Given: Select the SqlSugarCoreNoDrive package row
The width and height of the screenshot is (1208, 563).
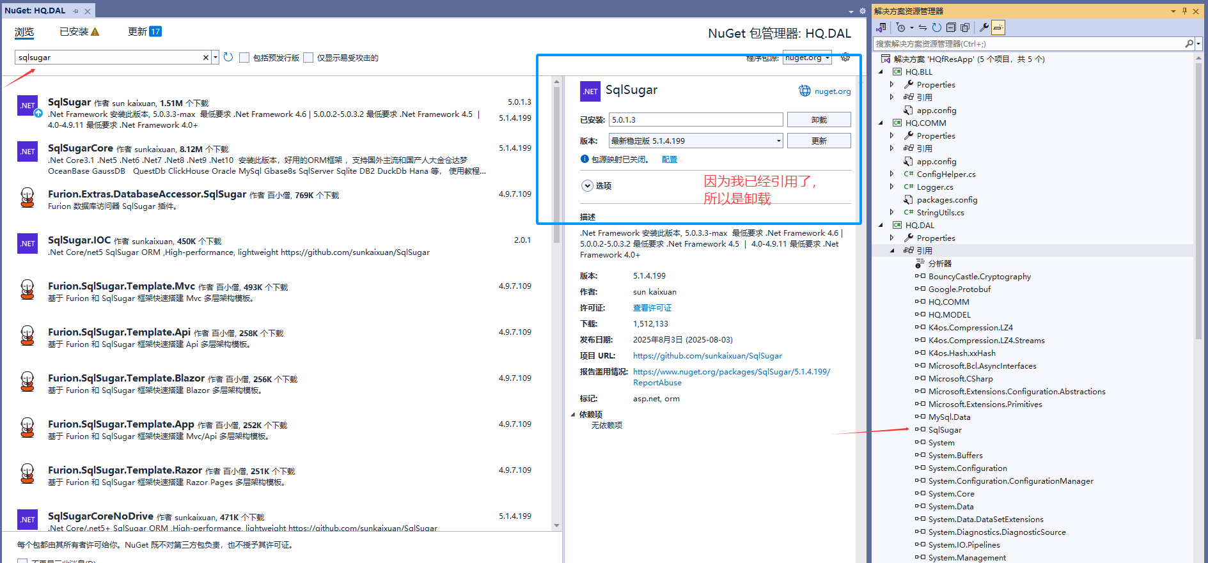Looking at the screenshot, I should (275, 520).
